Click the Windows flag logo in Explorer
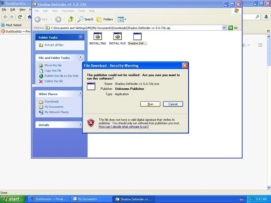Image resolution: width=271 pixels, height=203 pixels. tap(236, 11)
